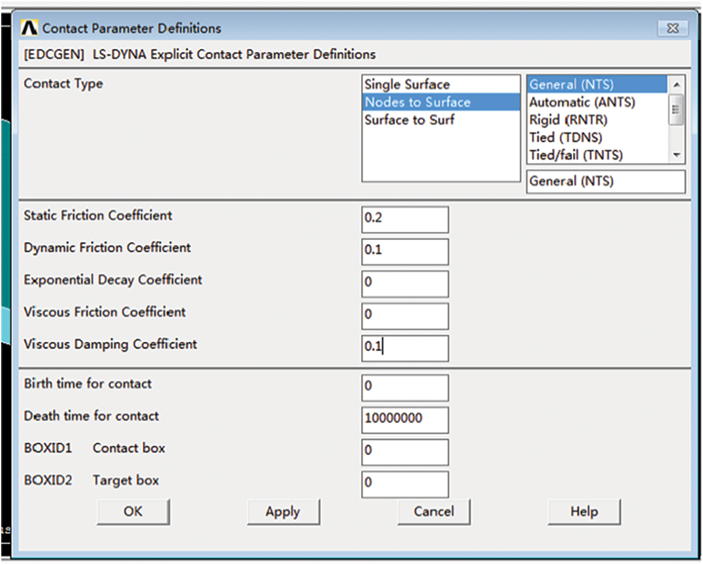This screenshot has height=565, width=703.
Task: Choose Tied (TDNS) contact option
Action: [566, 137]
